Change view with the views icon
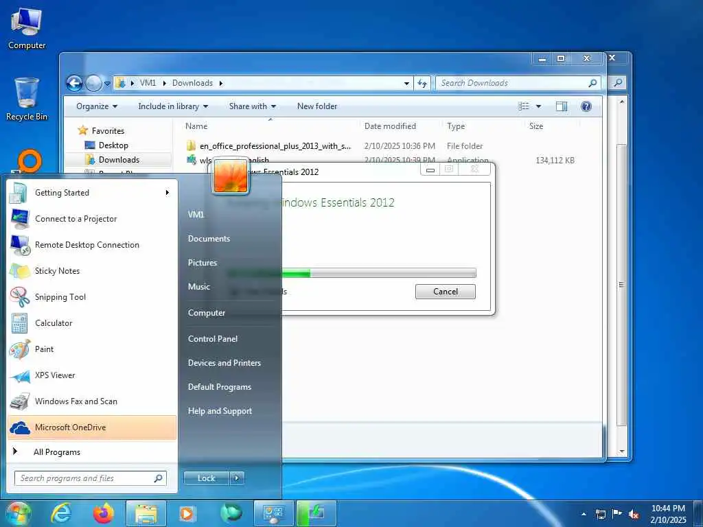Viewport: 703px width, 527px height. 524,106
